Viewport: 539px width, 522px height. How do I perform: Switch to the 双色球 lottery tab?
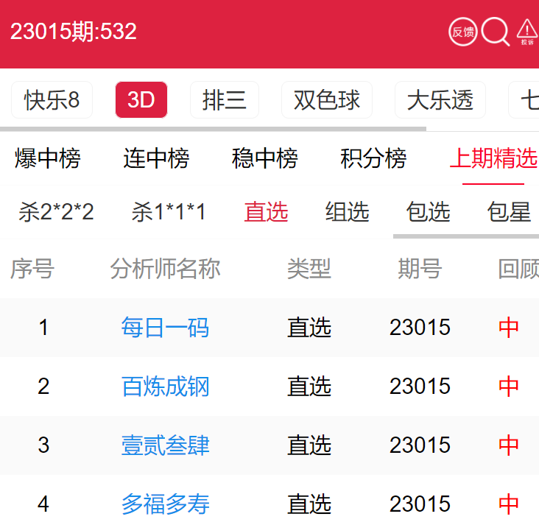pyautogui.click(x=327, y=100)
